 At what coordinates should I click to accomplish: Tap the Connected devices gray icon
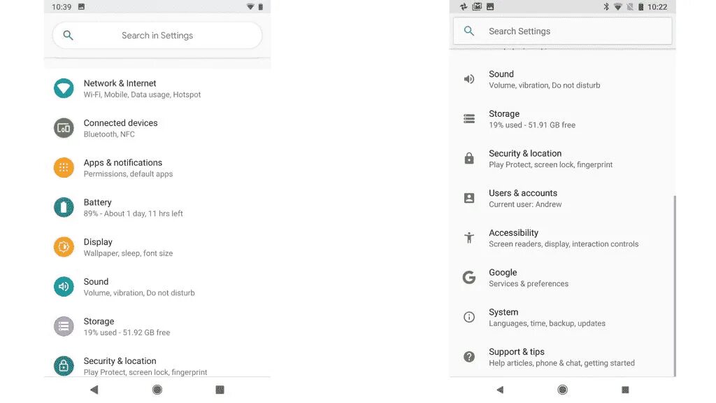click(x=64, y=128)
